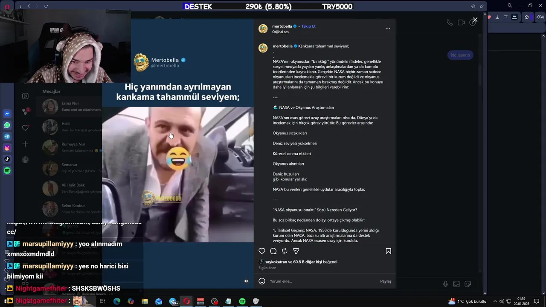This screenshot has height=307, width=546.
Task: Reload the page in the browser
Action: [46, 6]
